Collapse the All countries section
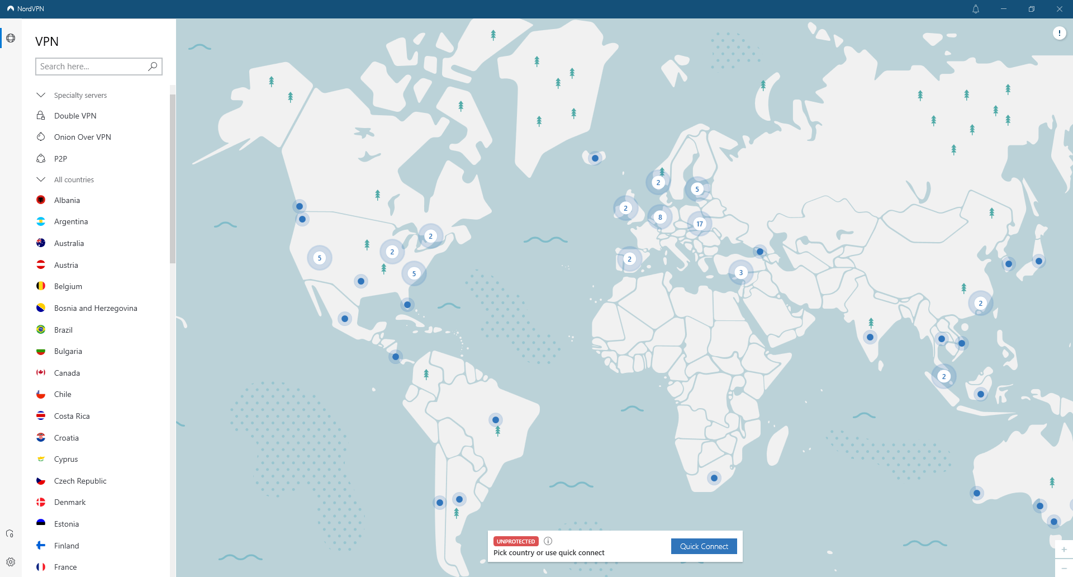Viewport: 1073px width, 577px height. (41, 179)
